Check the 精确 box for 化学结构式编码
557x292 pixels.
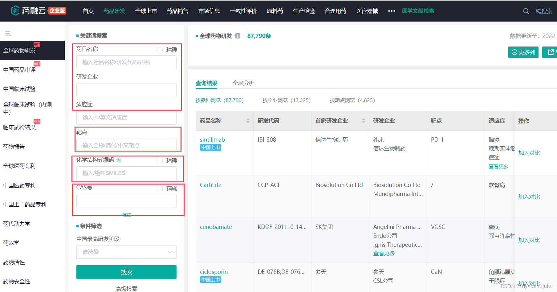click(x=160, y=160)
